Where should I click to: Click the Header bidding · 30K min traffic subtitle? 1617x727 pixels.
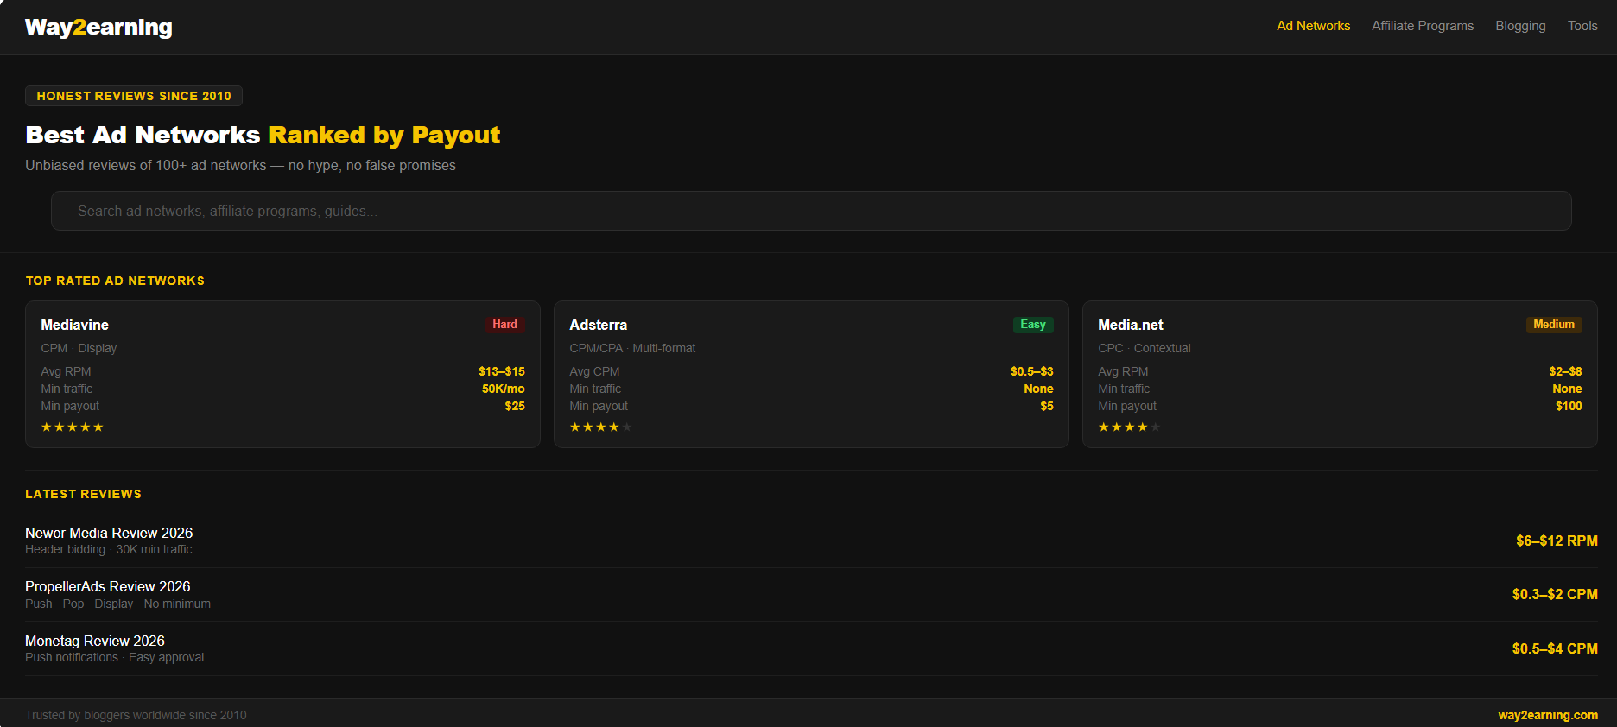pos(109,549)
